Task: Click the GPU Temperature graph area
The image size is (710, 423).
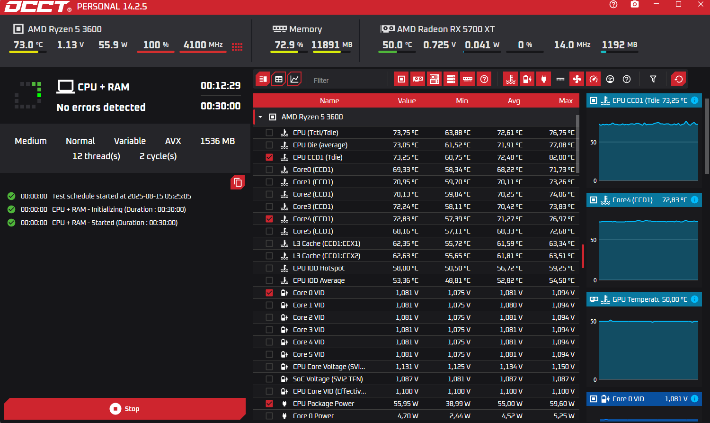Action: (x=648, y=350)
